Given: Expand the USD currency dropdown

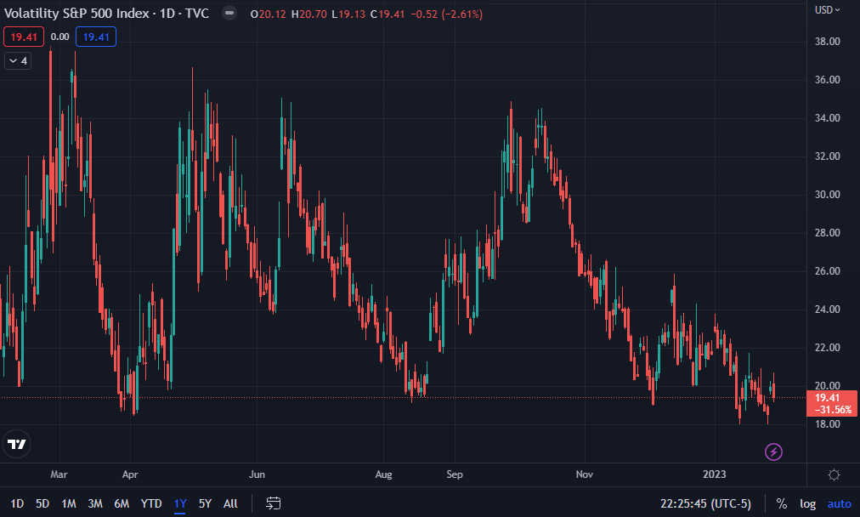Looking at the screenshot, I should [828, 10].
